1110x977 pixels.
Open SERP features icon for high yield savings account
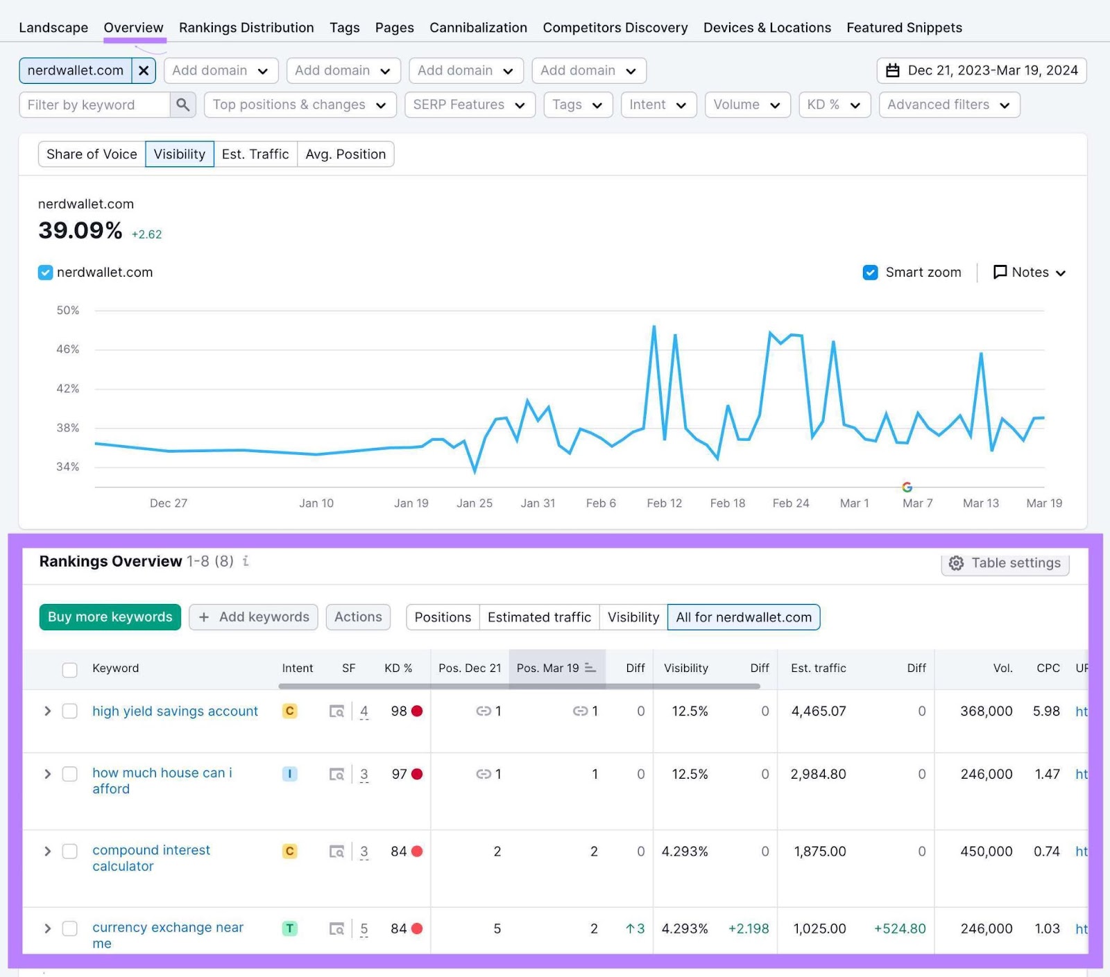click(336, 711)
